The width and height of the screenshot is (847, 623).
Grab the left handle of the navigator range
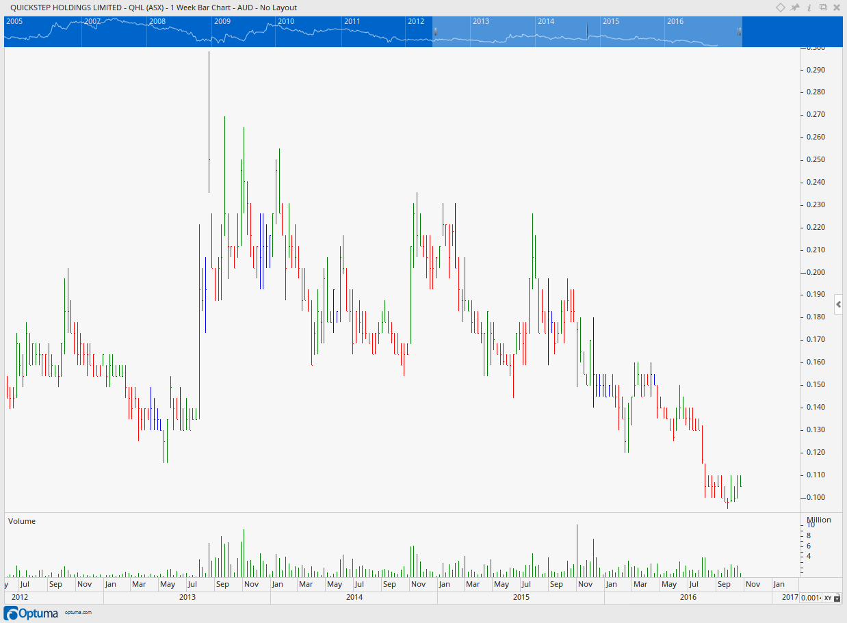point(434,31)
